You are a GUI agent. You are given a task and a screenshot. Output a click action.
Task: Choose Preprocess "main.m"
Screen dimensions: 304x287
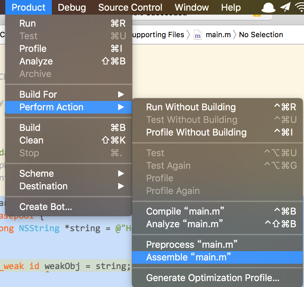(217, 244)
